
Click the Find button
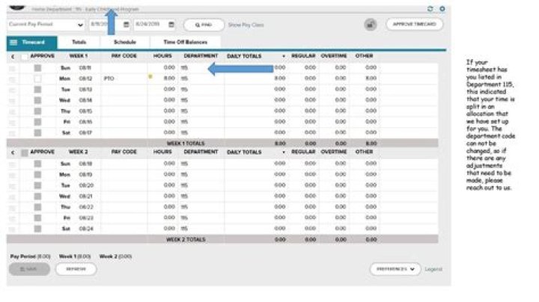click(204, 25)
